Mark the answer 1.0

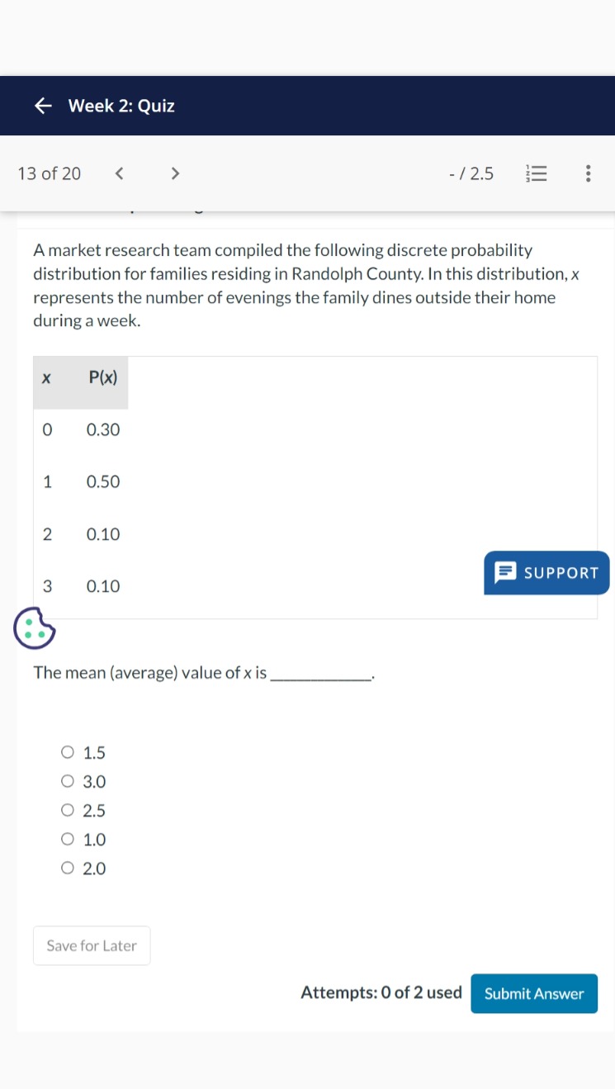68,838
